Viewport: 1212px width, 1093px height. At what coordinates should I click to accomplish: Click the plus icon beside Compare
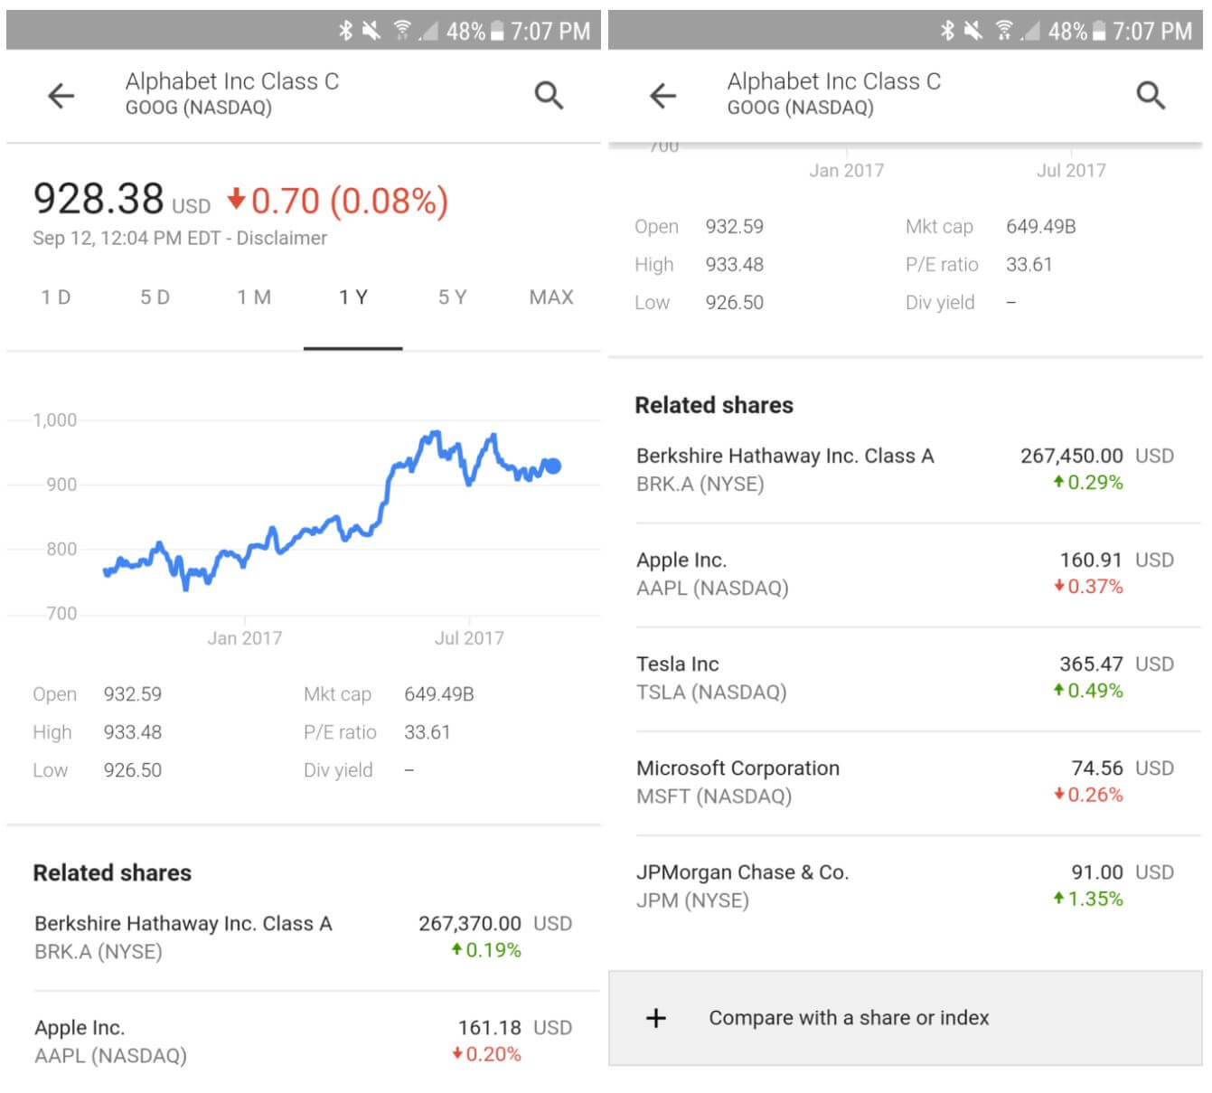656,1018
